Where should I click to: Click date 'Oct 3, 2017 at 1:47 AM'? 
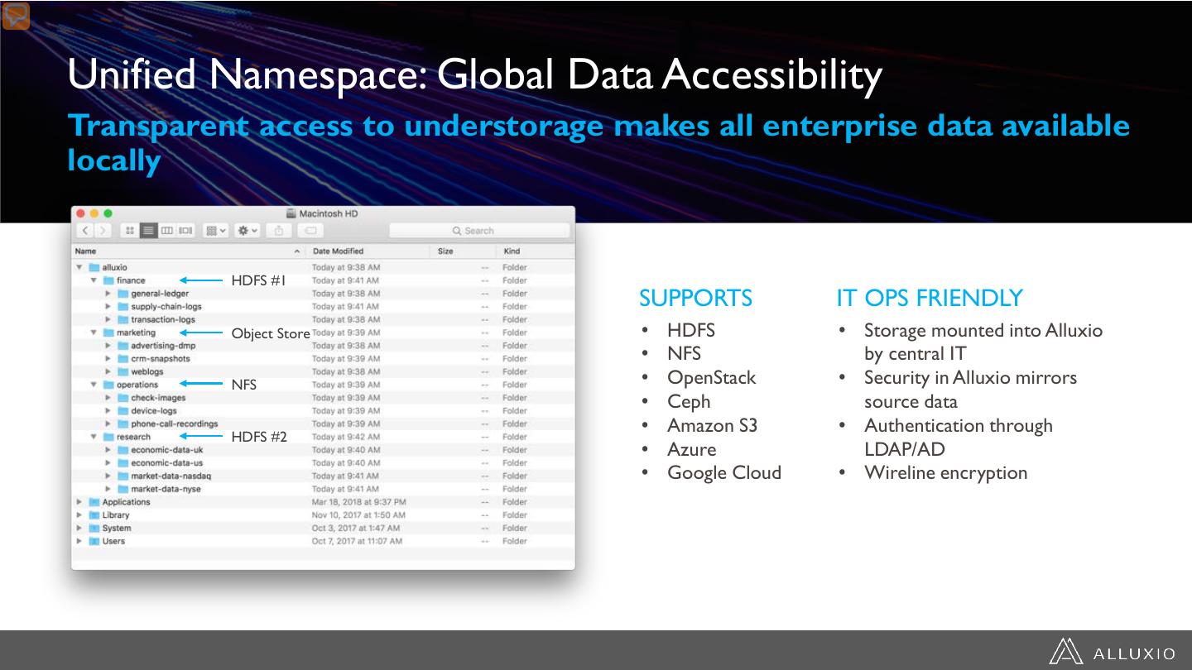point(356,528)
